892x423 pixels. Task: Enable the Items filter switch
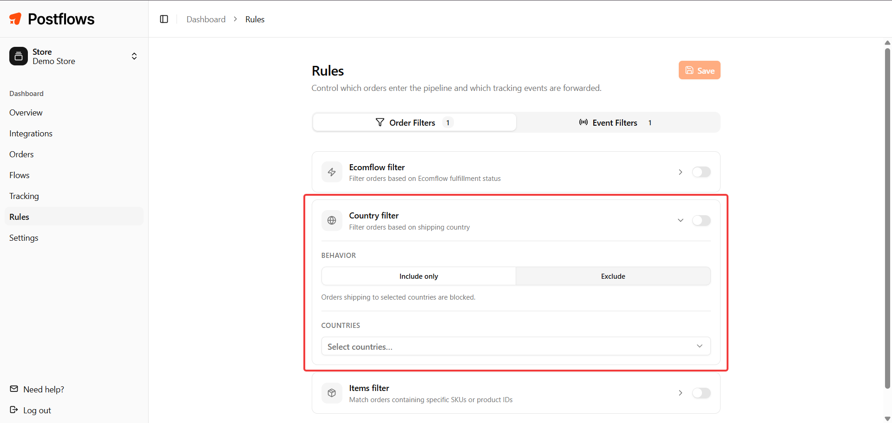(x=701, y=393)
